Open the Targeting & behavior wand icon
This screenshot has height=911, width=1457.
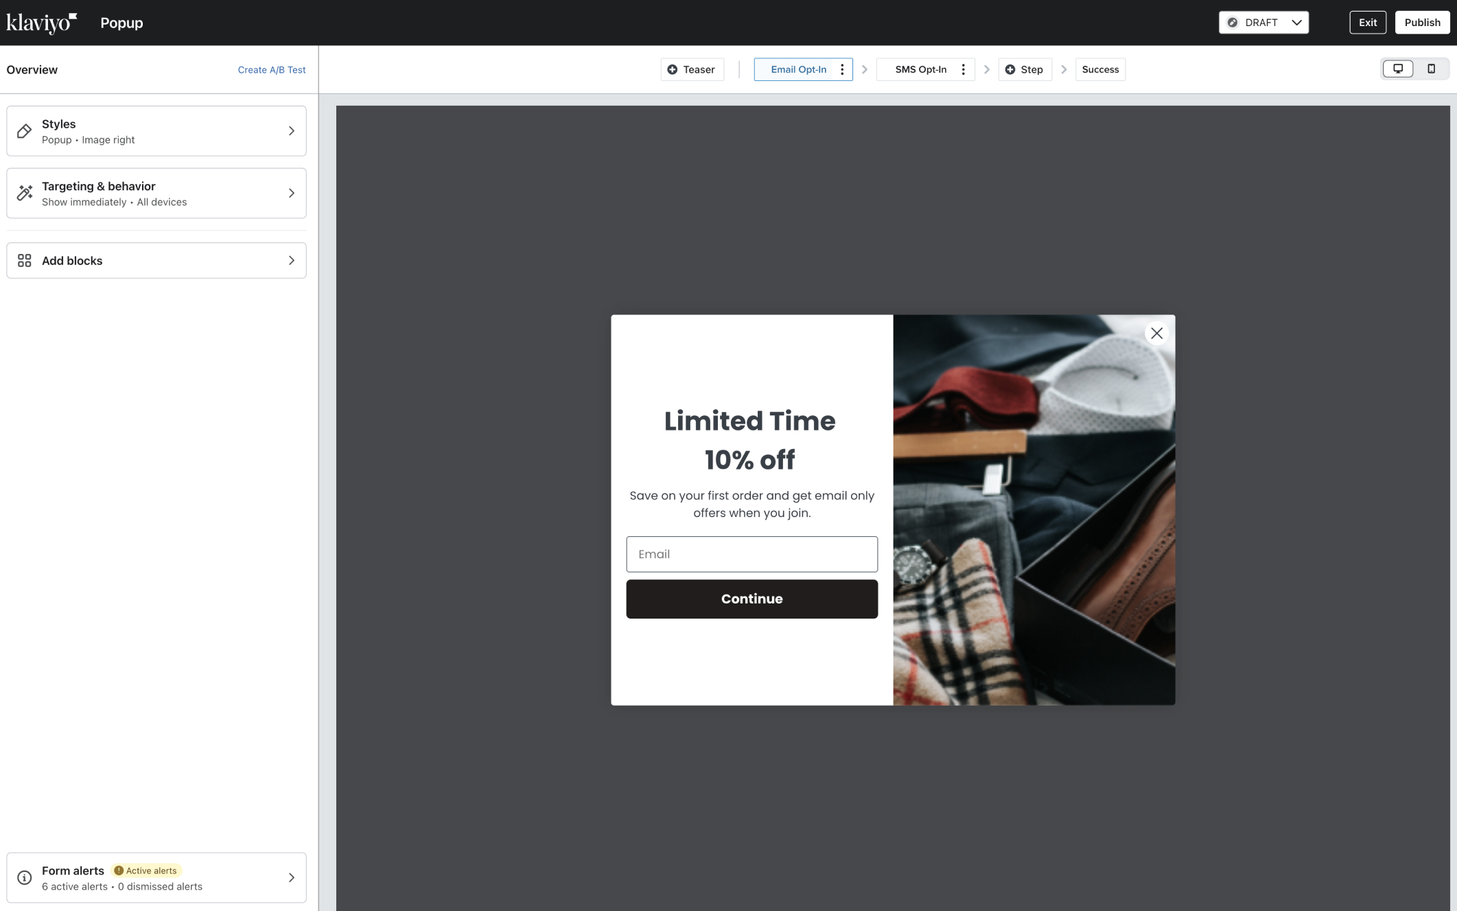coord(25,193)
